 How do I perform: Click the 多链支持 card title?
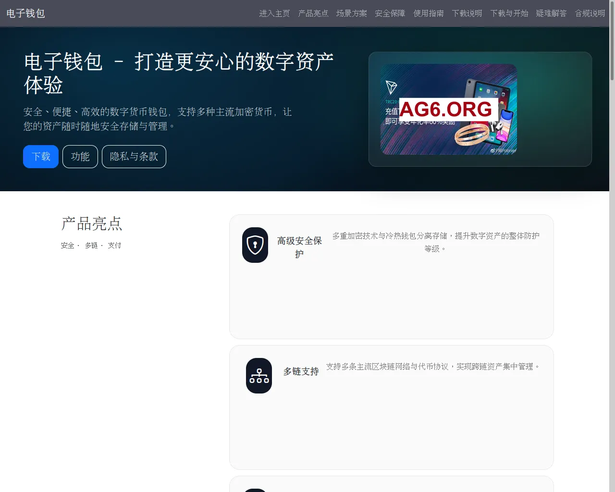coord(301,371)
